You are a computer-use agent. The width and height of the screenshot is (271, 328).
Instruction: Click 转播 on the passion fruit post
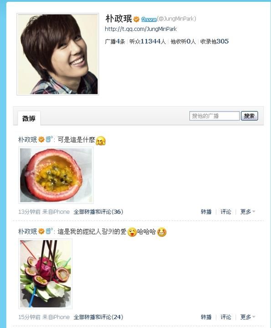(x=206, y=212)
